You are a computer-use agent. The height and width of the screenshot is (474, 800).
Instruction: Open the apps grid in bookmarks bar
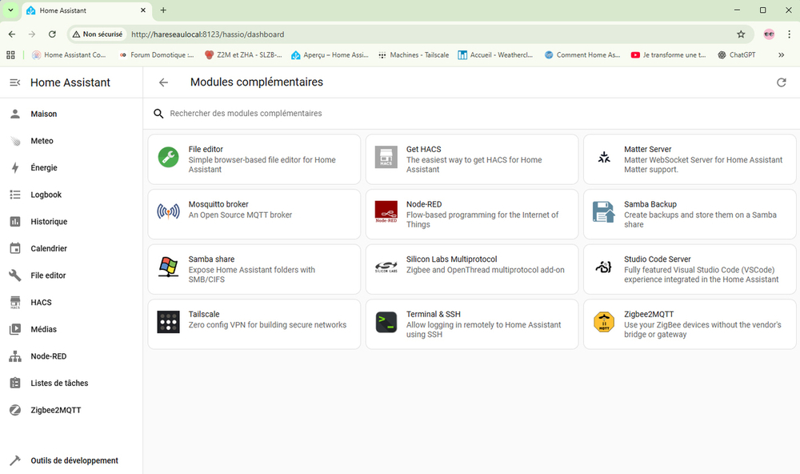click(x=10, y=54)
